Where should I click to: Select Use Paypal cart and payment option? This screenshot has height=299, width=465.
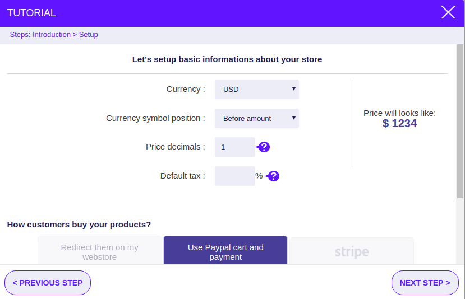point(225,250)
